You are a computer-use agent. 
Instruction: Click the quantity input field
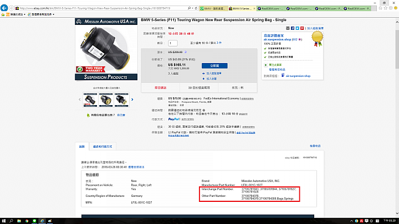coord(173,43)
